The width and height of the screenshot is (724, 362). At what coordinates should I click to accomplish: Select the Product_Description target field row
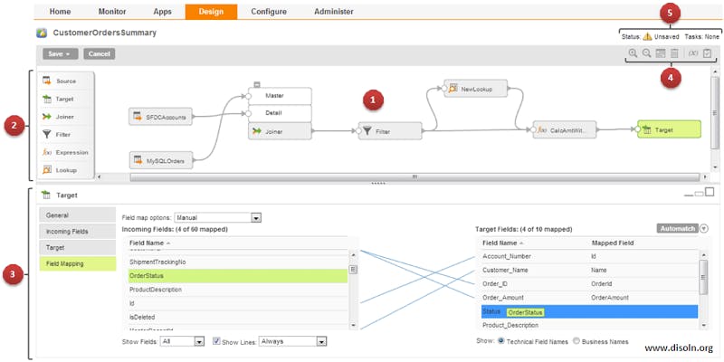point(589,325)
